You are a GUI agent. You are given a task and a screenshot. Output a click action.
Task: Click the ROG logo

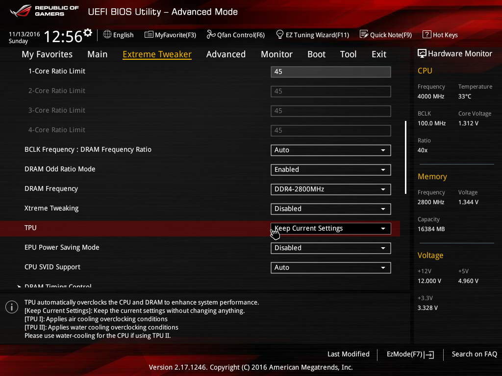(x=21, y=11)
